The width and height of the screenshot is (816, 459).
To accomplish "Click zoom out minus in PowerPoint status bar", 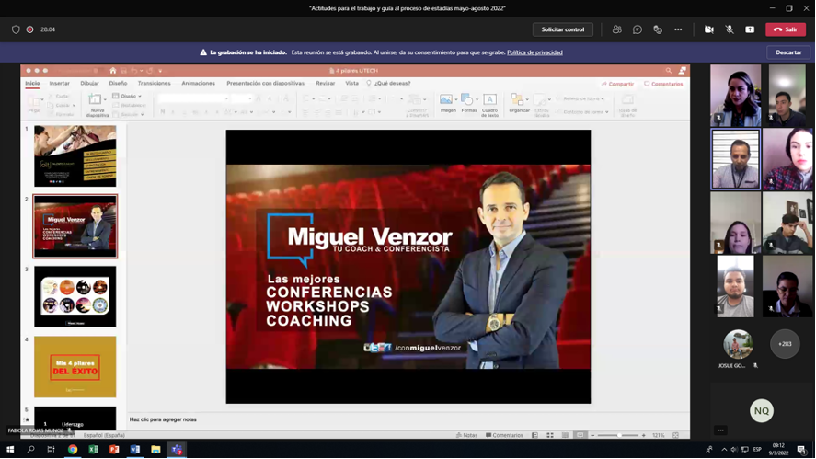I will [x=592, y=435].
